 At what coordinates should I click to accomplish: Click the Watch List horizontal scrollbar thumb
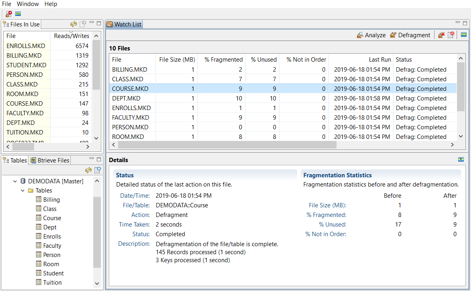pos(227,145)
